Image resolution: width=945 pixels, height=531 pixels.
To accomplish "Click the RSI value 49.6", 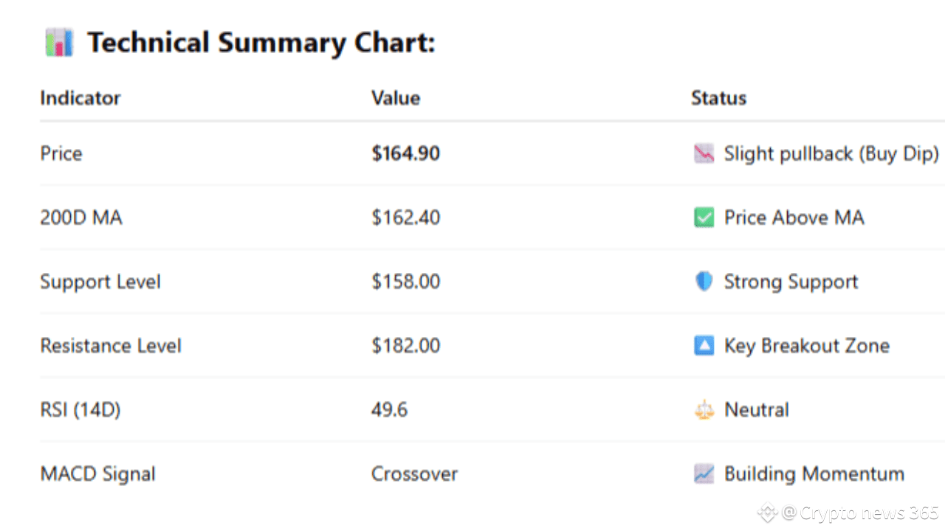I will point(389,410).
